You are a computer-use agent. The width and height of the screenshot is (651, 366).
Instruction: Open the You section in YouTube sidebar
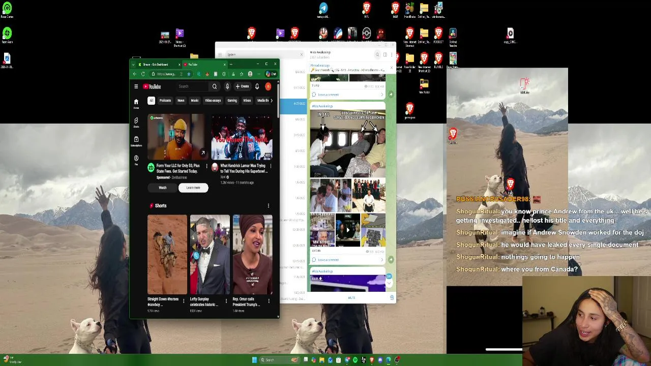tap(136, 160)
